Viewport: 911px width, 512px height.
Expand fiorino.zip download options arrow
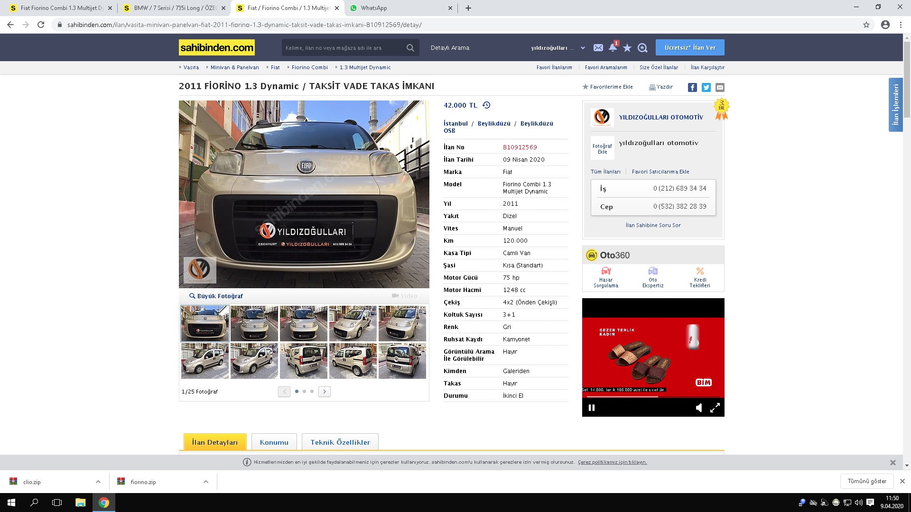(x=206, y=482)
